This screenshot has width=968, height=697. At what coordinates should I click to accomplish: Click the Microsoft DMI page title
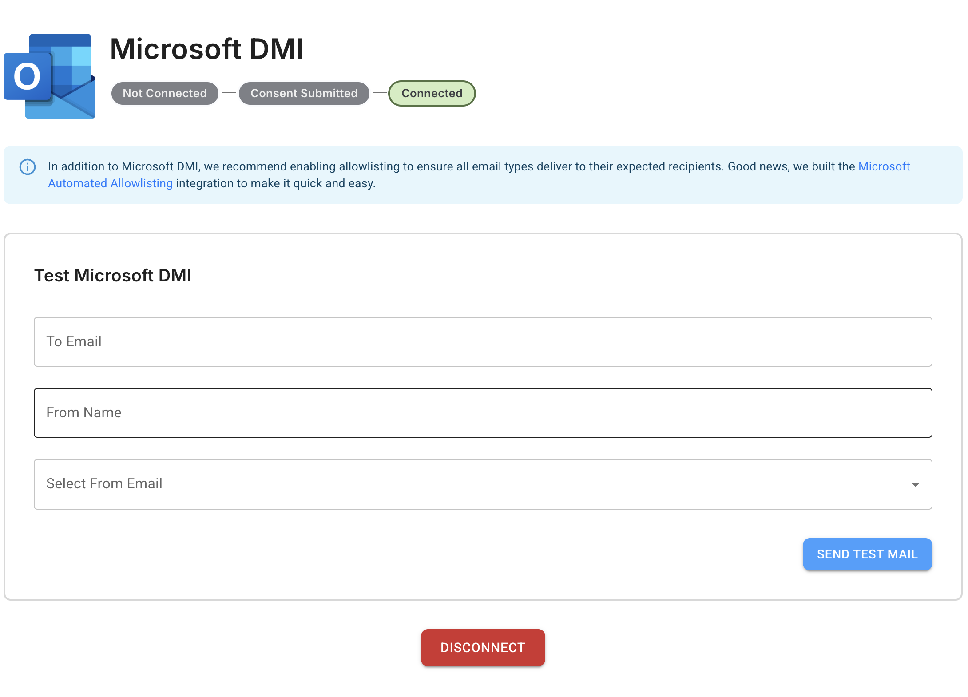(x=207, y=49)
